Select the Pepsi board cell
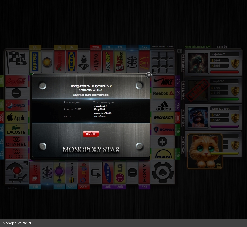247x227 pixels. click(x=17, y=105)
